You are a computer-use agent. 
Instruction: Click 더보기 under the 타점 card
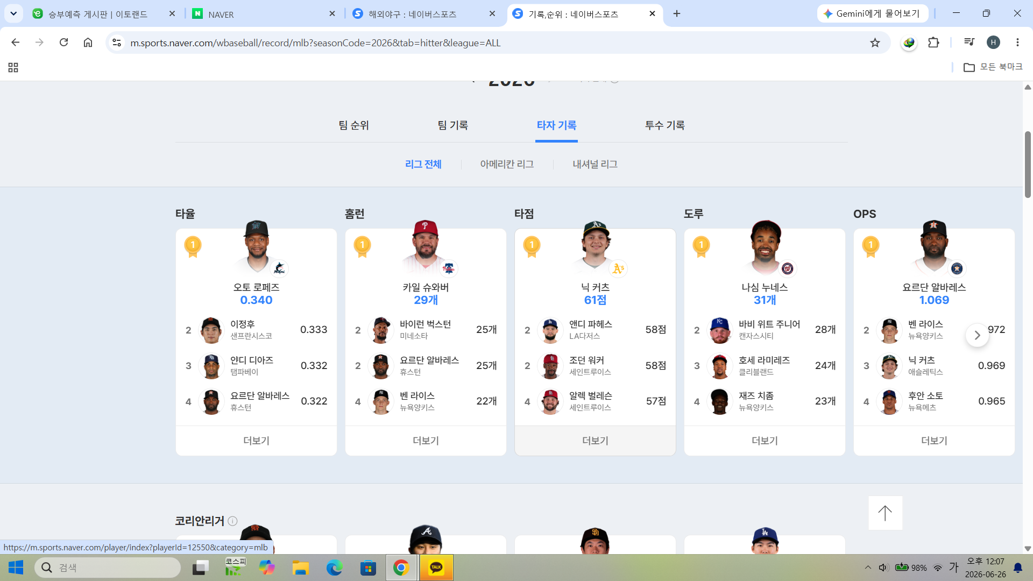coord(595,441)
